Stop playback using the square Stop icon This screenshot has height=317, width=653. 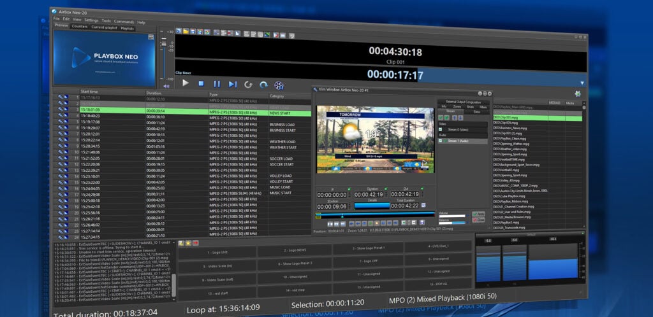click(201, 83)
